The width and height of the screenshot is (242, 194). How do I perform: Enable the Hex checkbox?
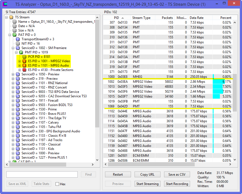[x=57, y=184]
